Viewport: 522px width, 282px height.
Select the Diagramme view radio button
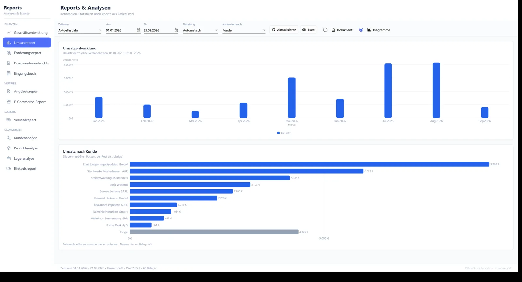(x=361, y=30)
